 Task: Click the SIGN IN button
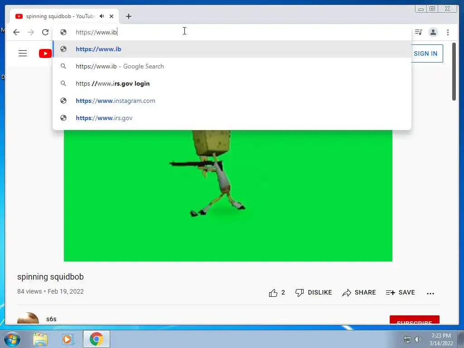coord(425,53)
